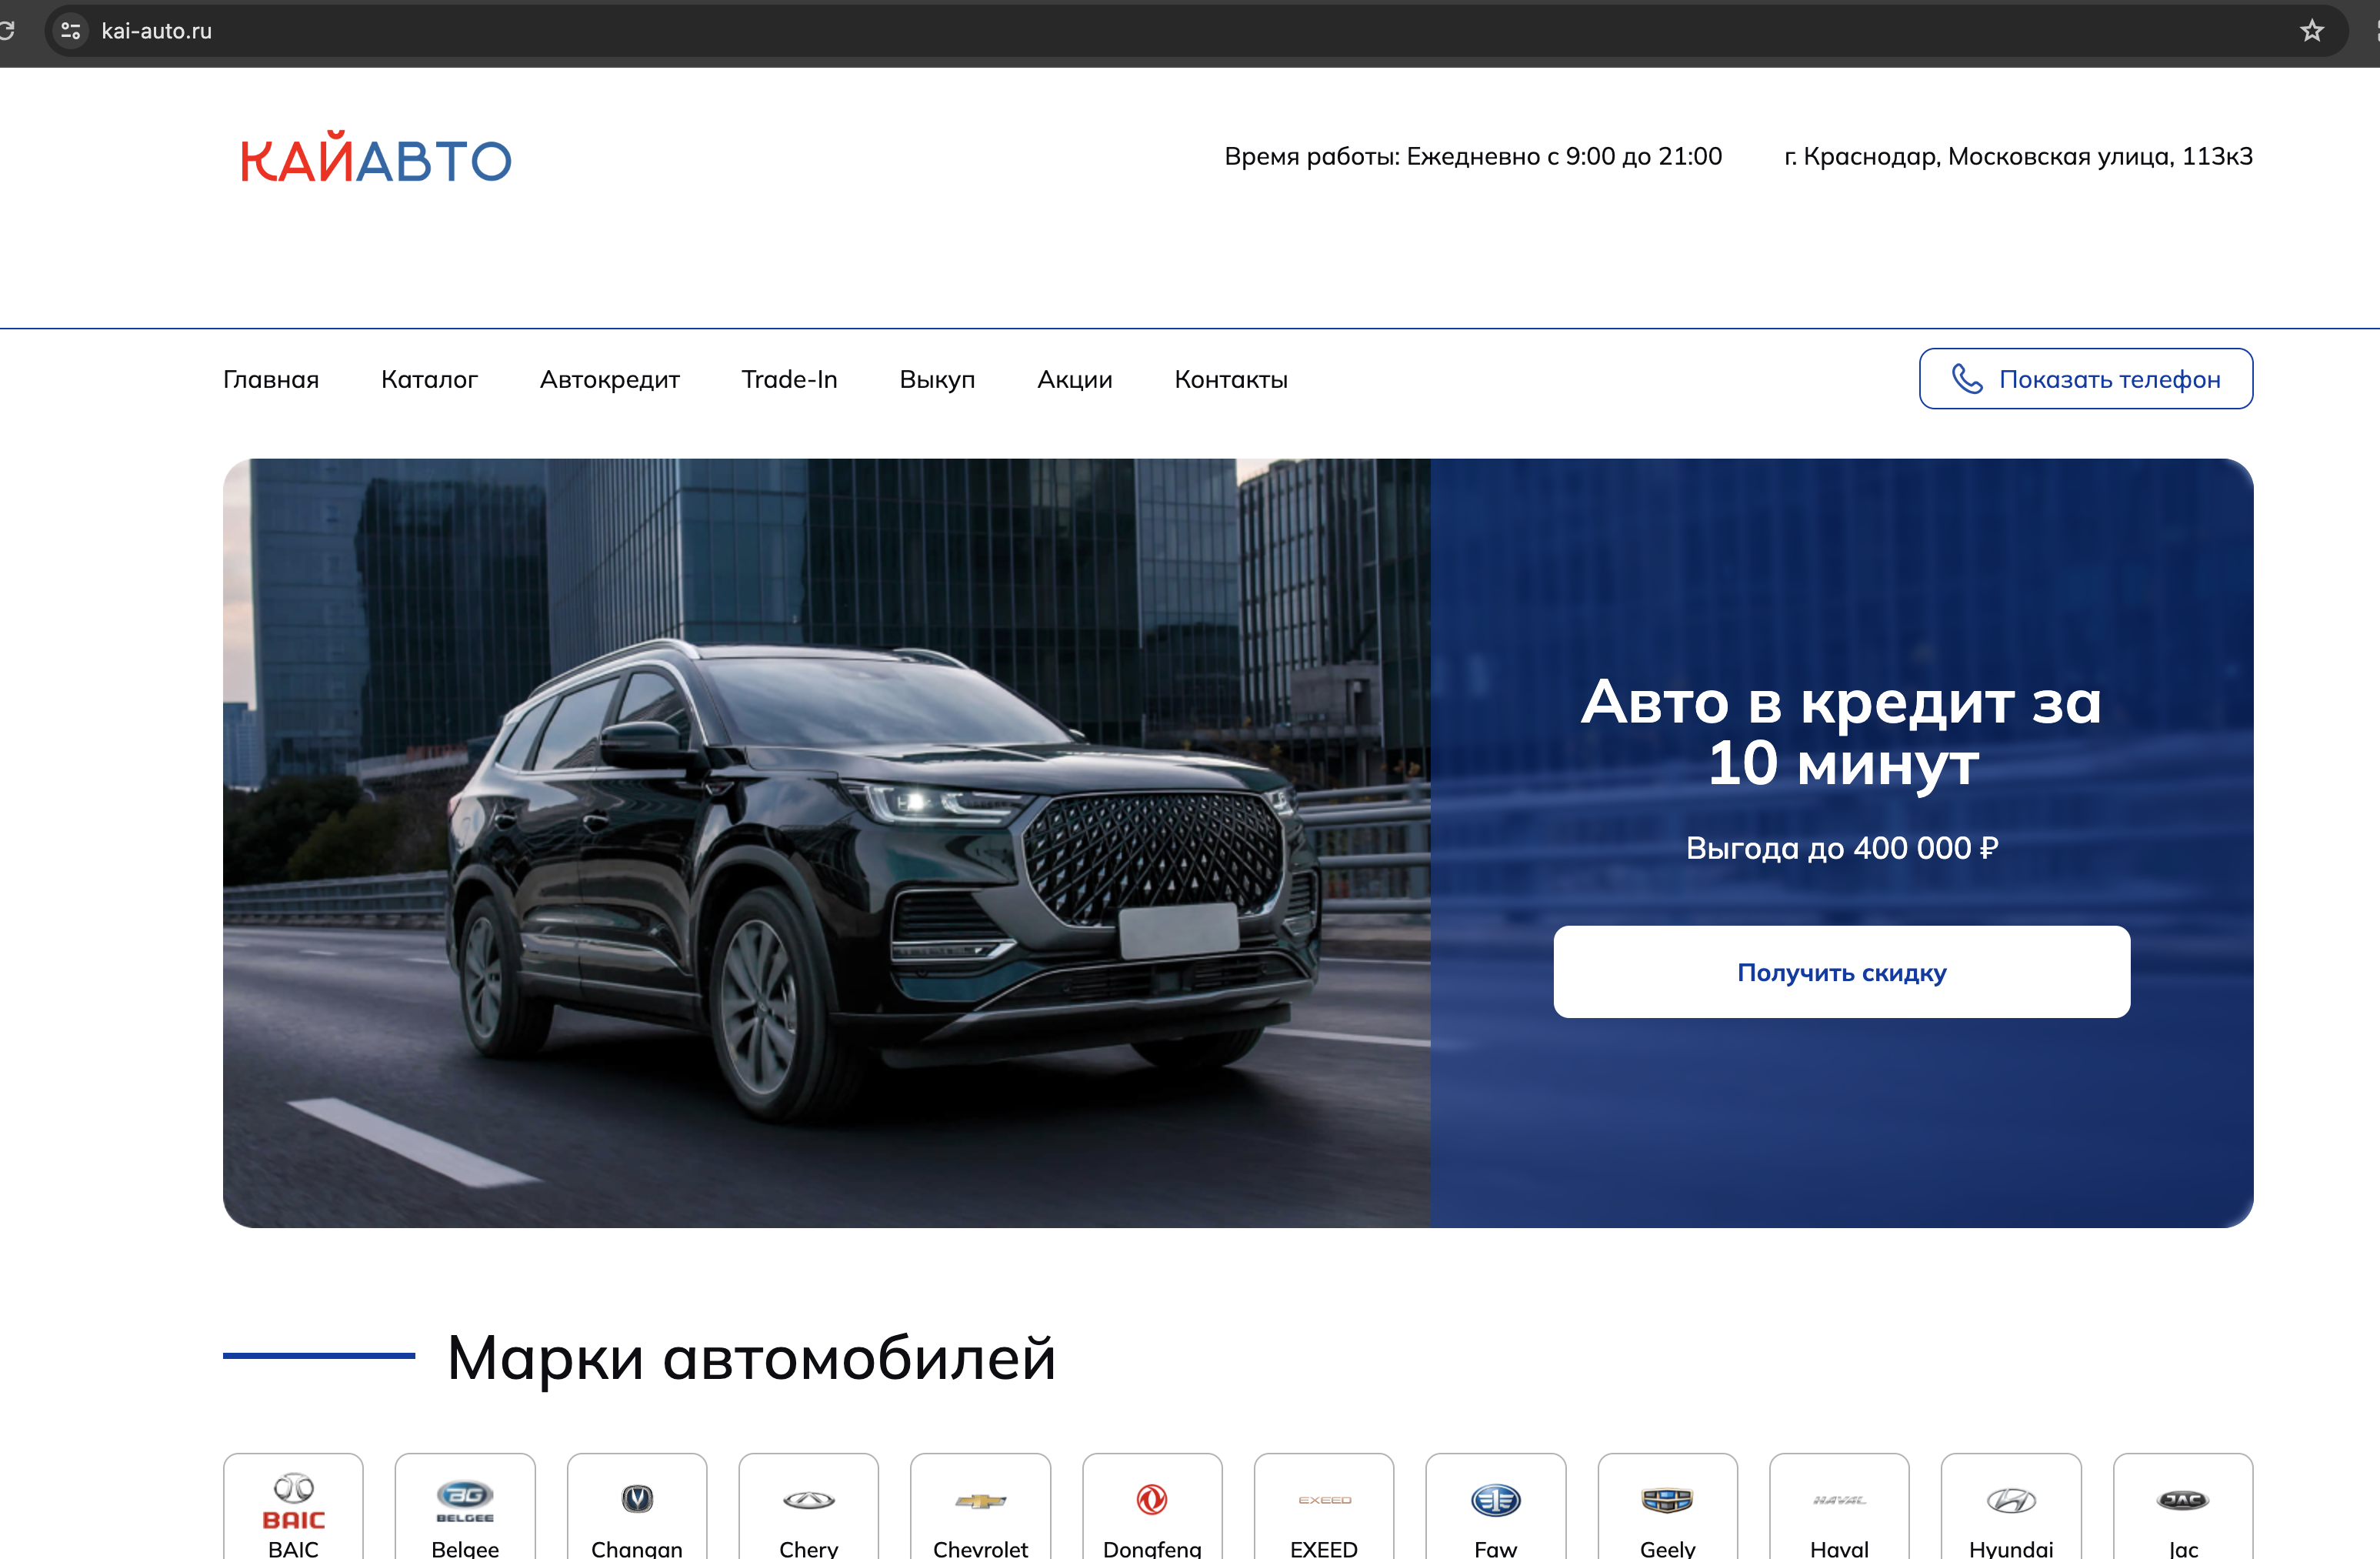Image resolution: width=2380 pixels, height=1559 pixels.
Task: Open the Автокредит menu item
Action: click(609, 379)
